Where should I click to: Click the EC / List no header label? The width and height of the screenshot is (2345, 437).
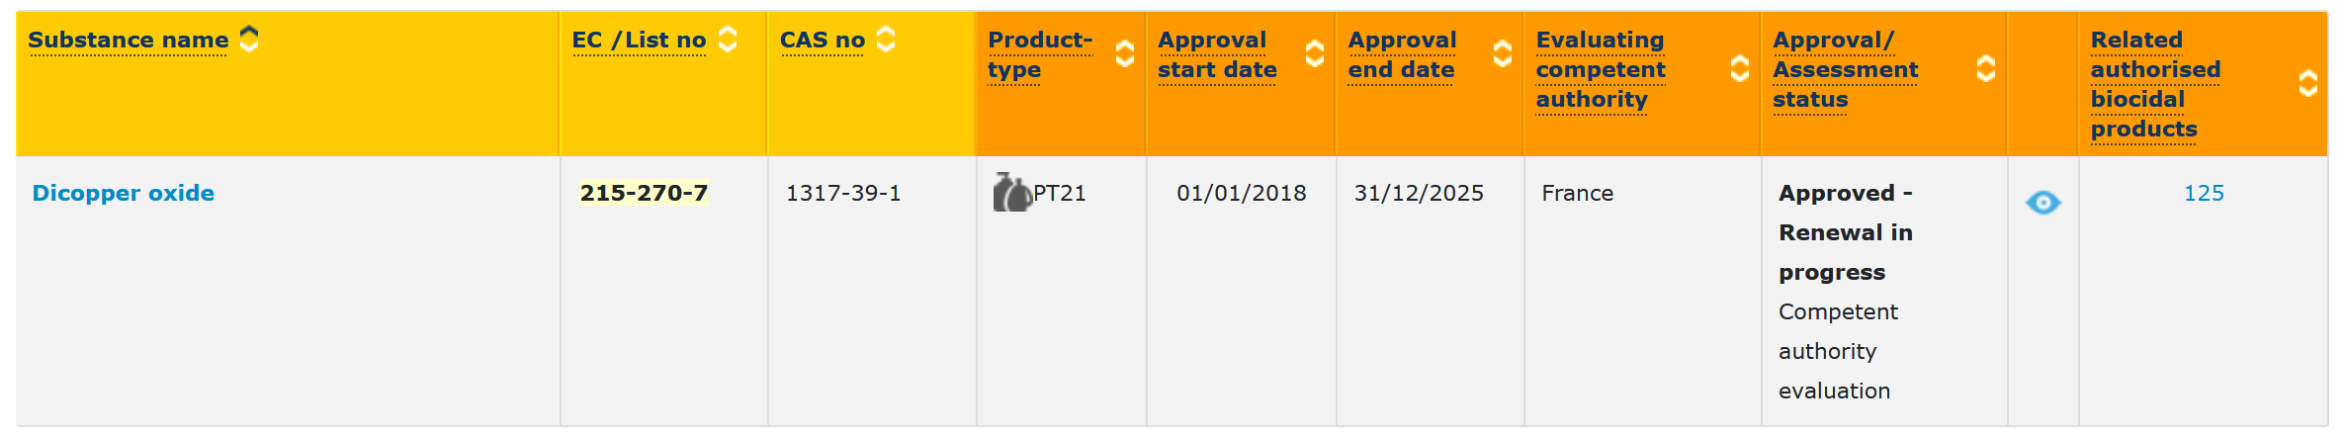tap(639, 40)
